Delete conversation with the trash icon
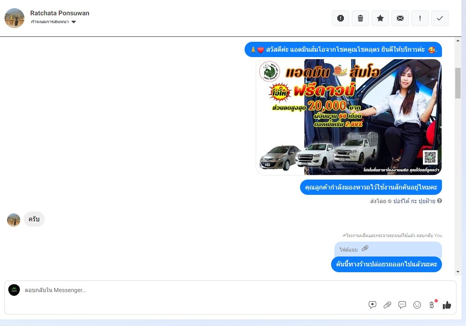466x326 pixels. tap(360, 18)
